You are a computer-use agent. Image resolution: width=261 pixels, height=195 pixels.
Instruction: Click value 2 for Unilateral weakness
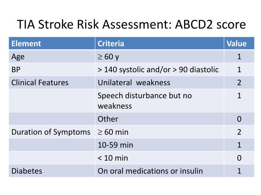coord(239,82)
